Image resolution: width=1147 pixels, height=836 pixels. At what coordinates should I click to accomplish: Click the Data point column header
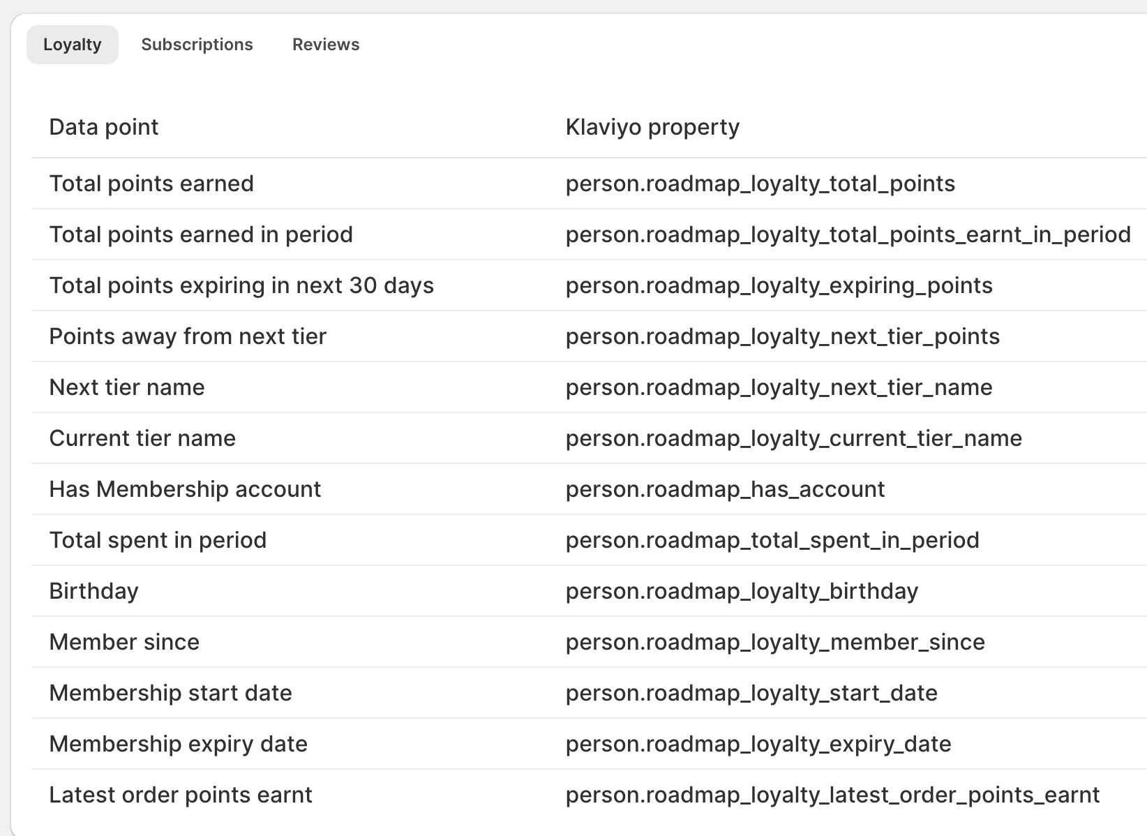[x=103, y=127]
